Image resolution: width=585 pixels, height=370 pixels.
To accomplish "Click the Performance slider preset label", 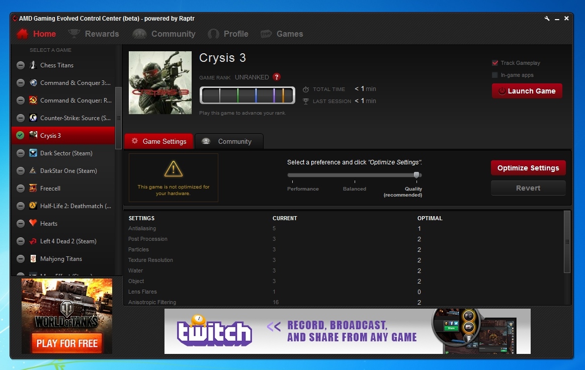I will tap(303, 189).
